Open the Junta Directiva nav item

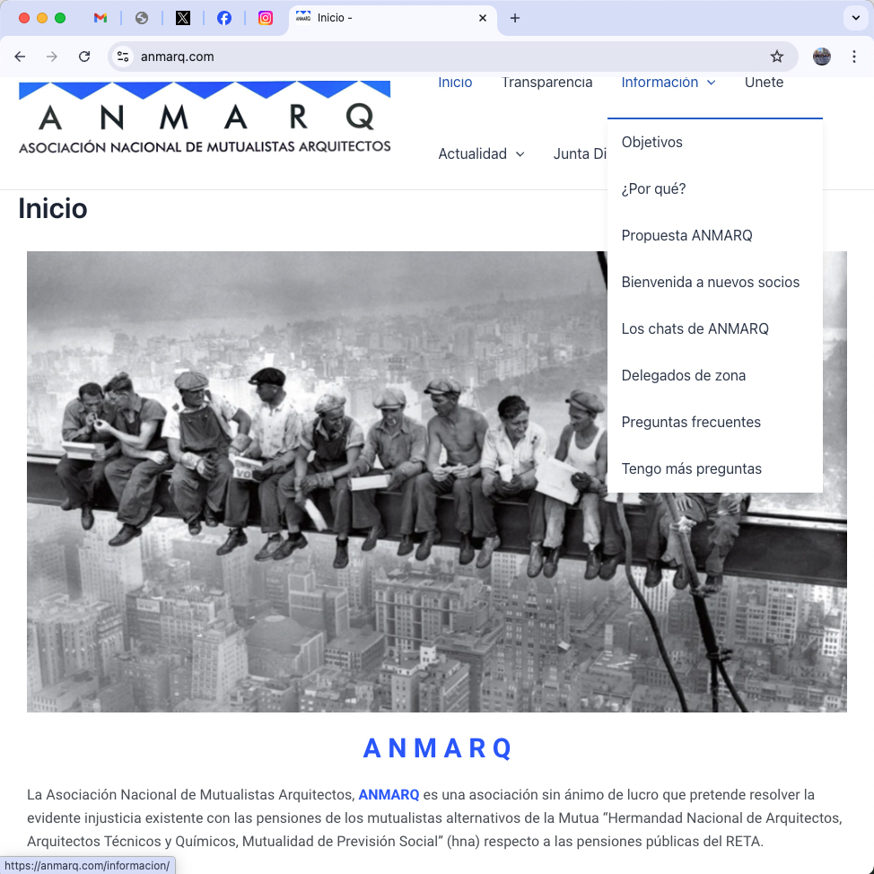pyautogui.click(x=580, y=153)
